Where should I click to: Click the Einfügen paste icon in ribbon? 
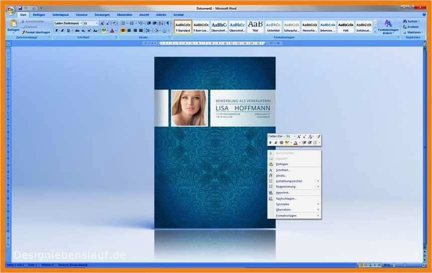click(x=13, y=24)
